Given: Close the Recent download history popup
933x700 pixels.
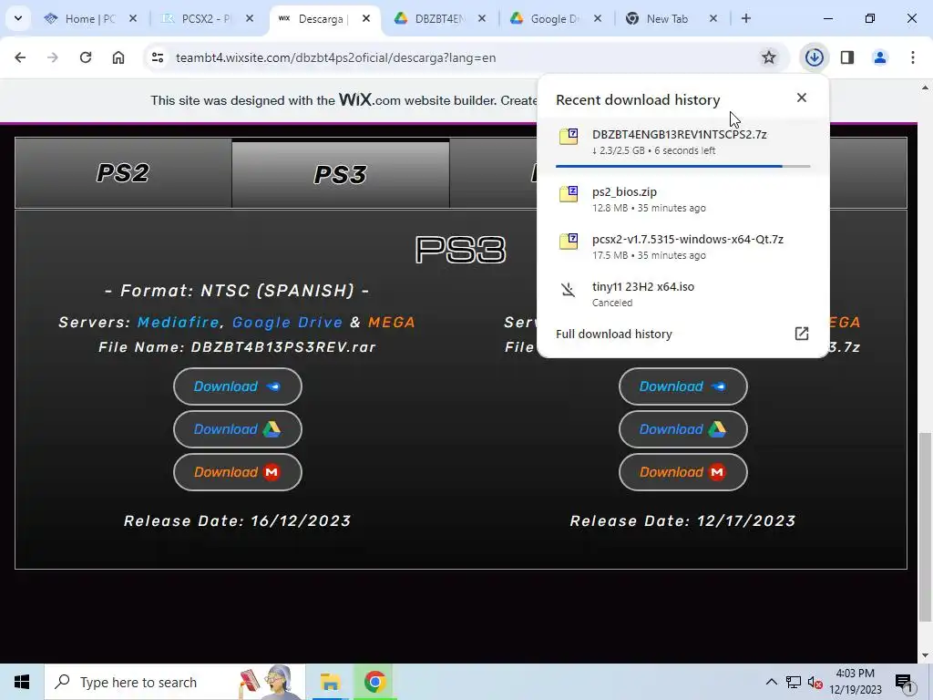Looking at the screenshot, I should 802,98.
